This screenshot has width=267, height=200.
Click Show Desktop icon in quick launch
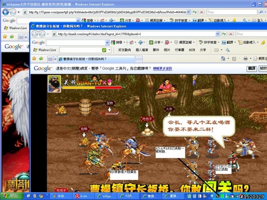point(29,196)
